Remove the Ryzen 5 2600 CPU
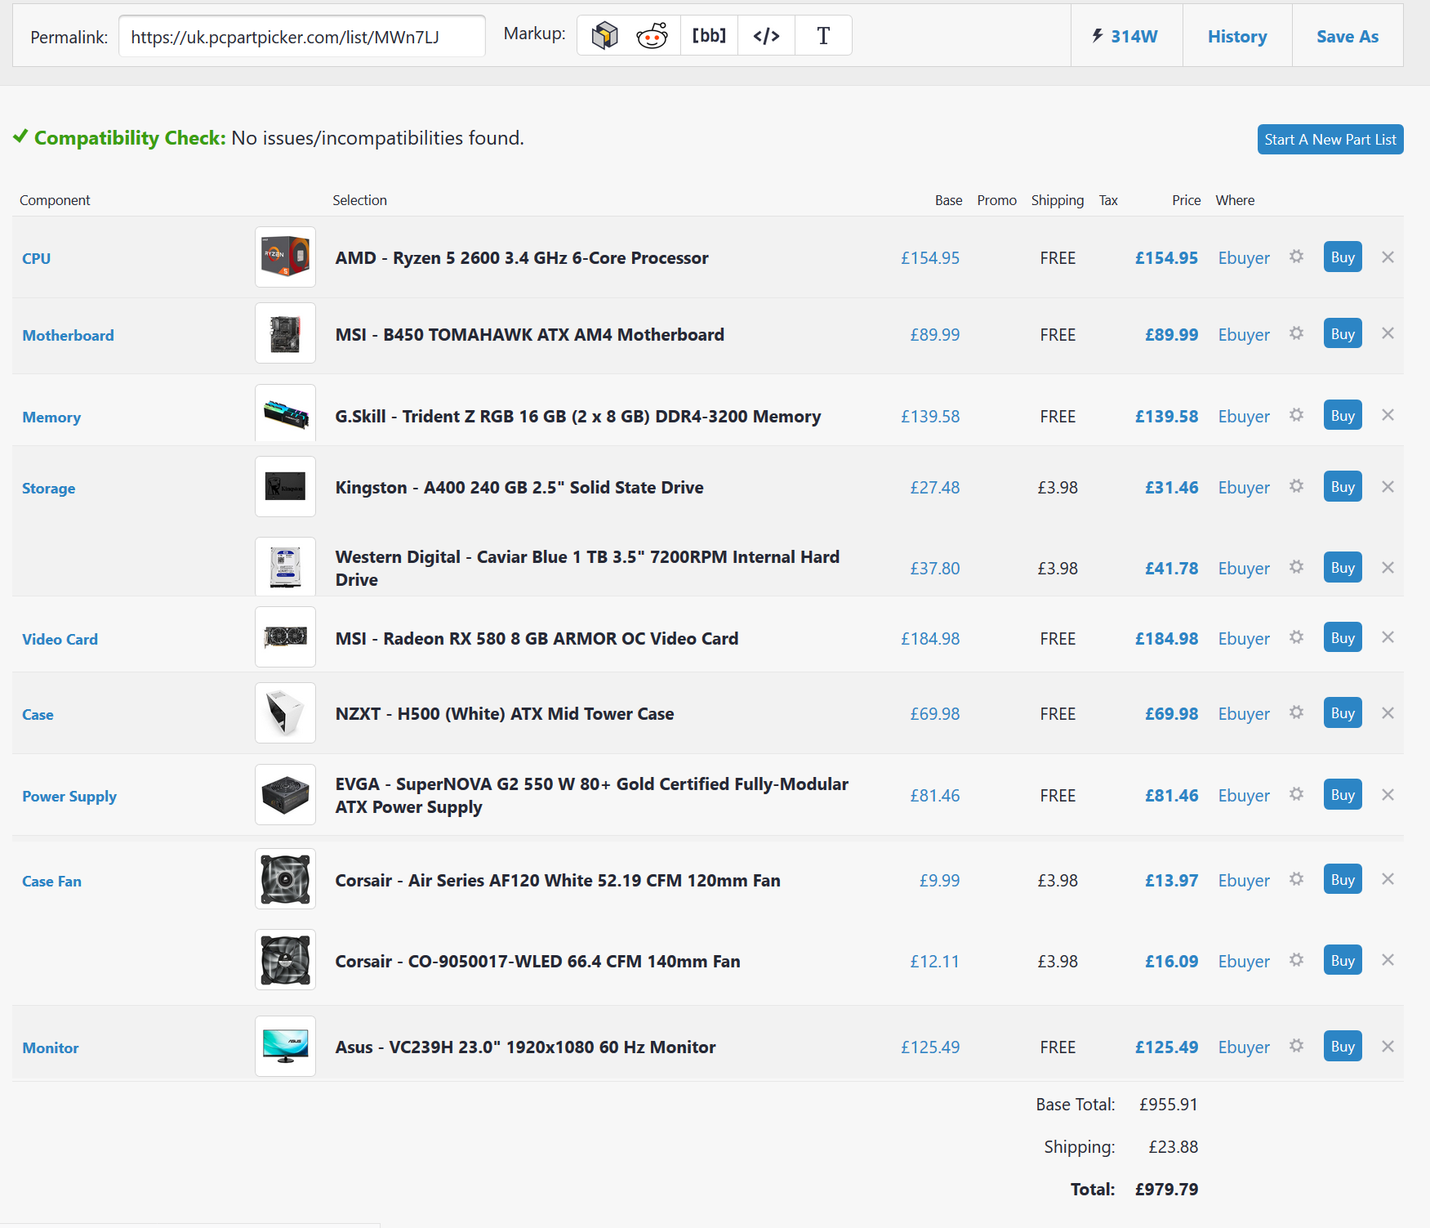This screenshot has height=1228, width=1430. coord(1388,257)
